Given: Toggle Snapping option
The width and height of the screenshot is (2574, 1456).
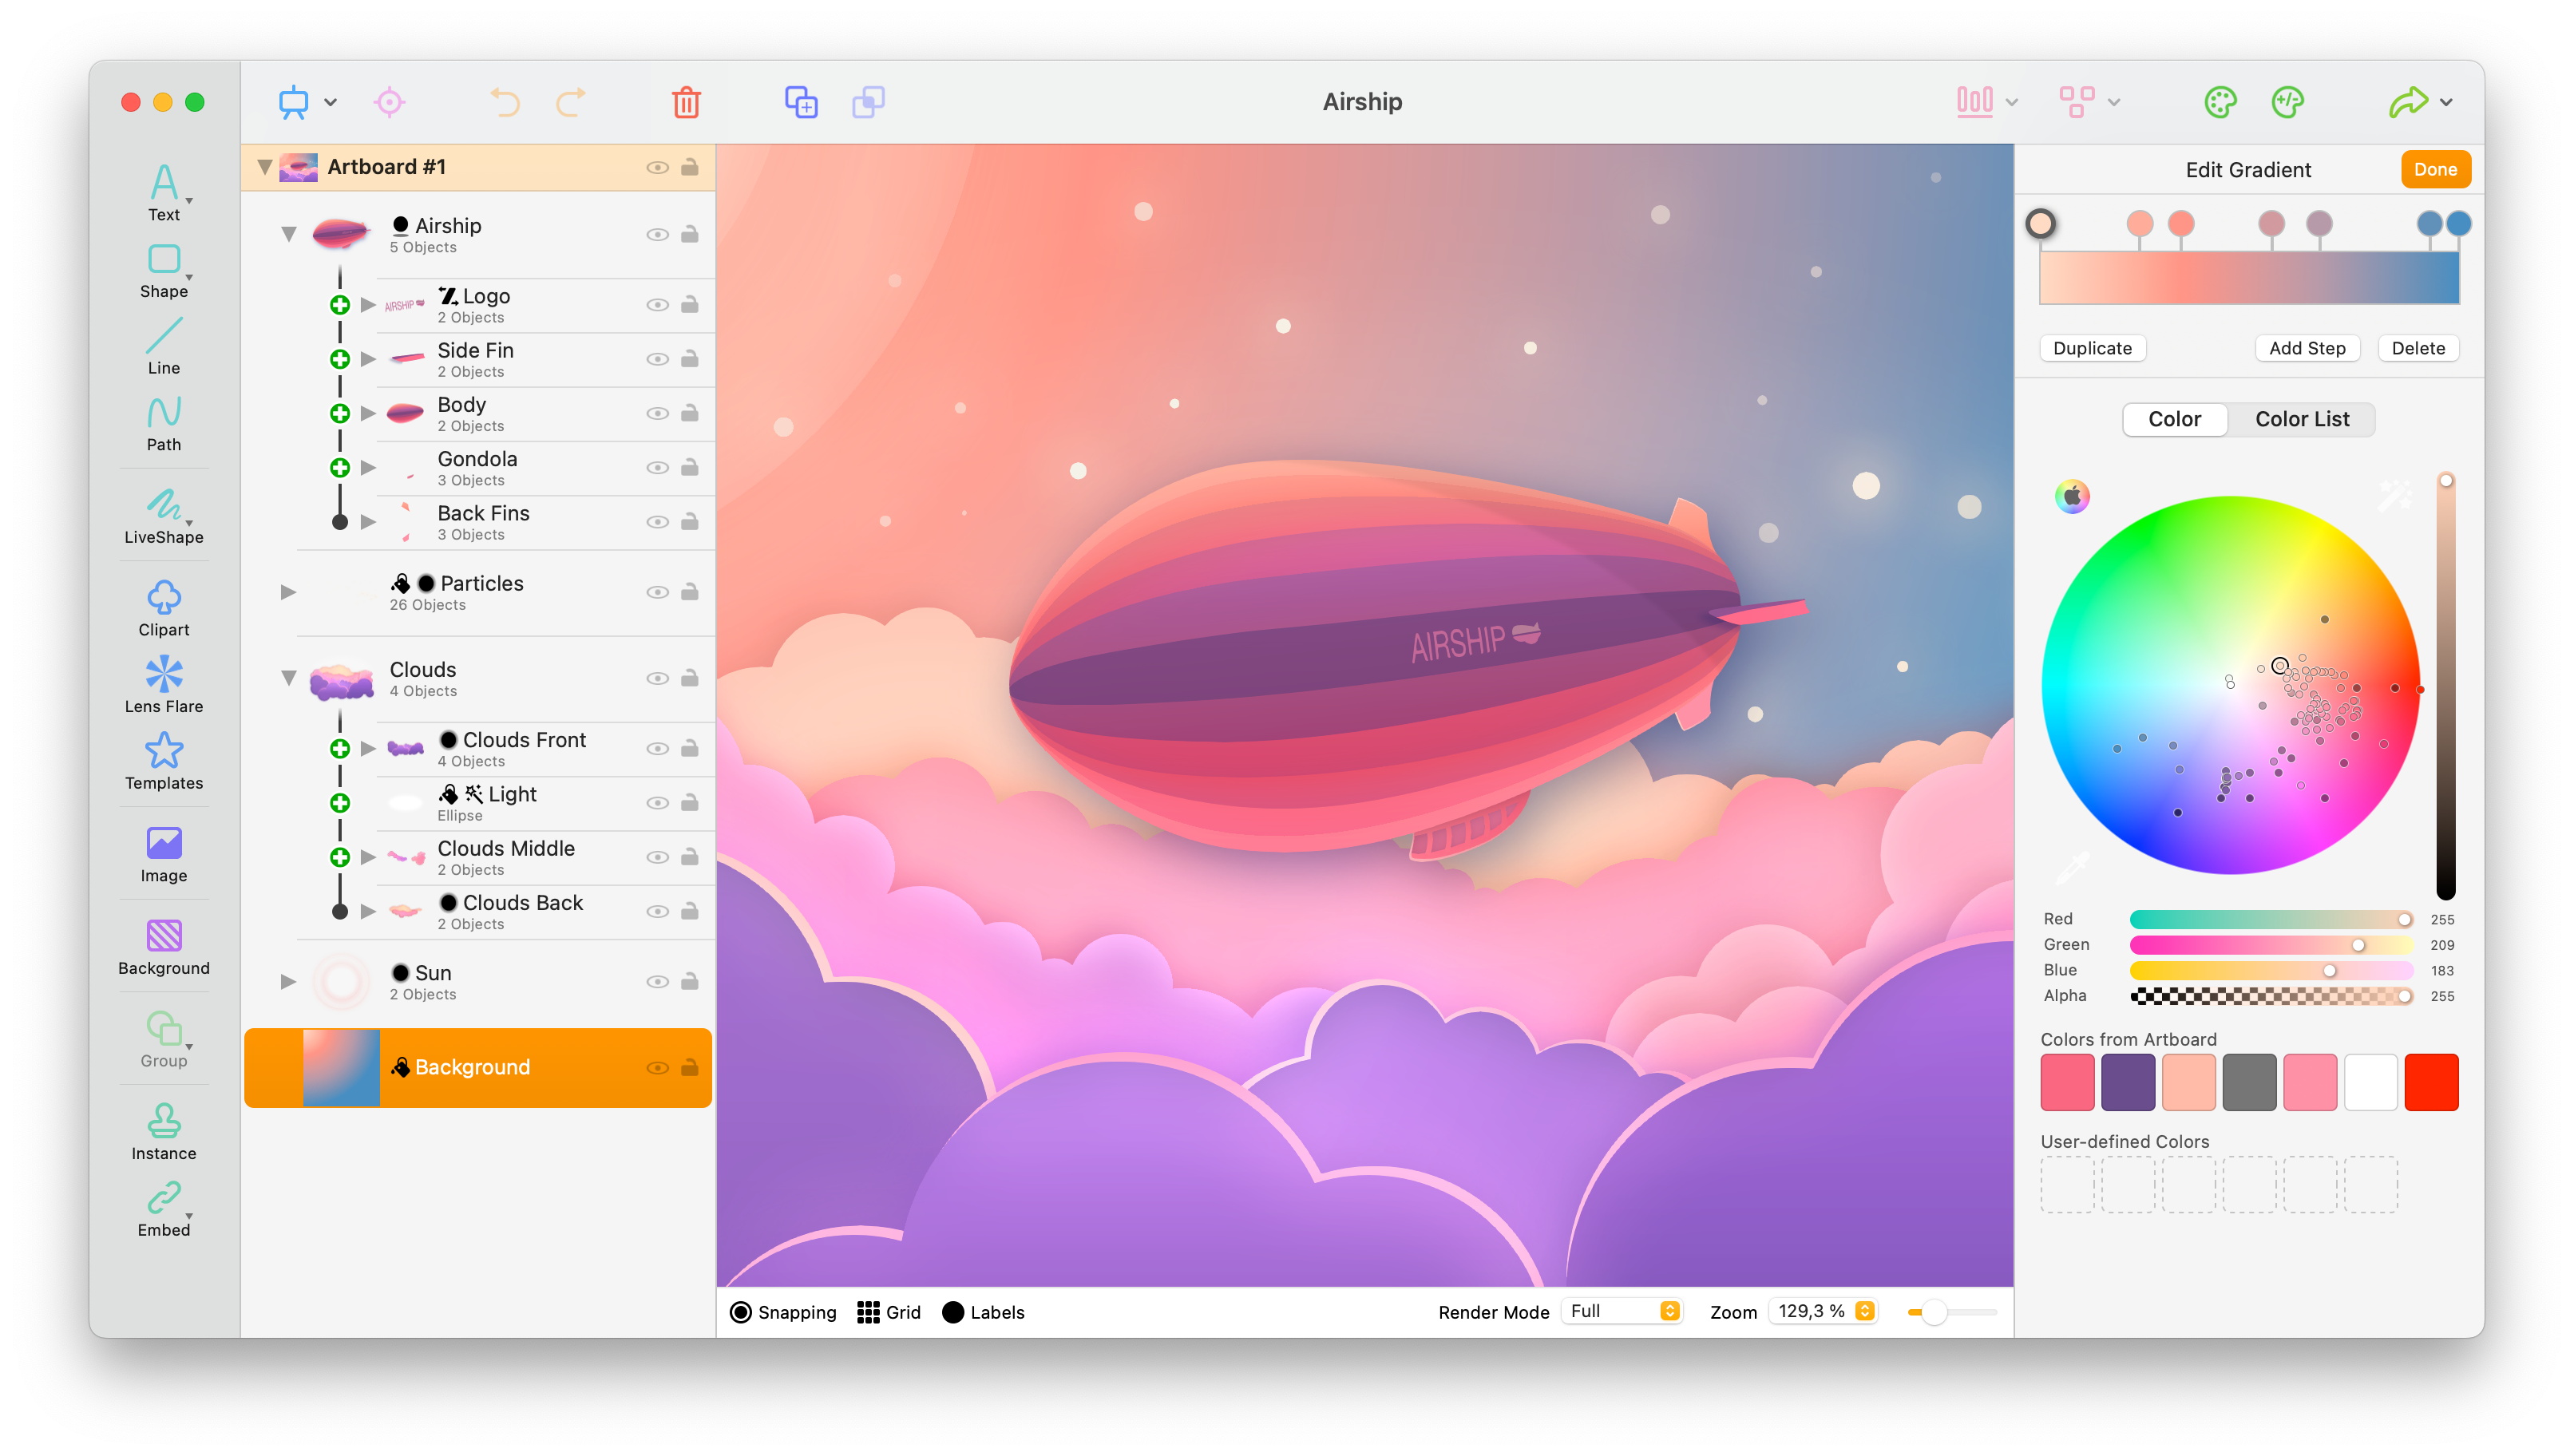Looking at the screenshot, I should point(784,1312).
